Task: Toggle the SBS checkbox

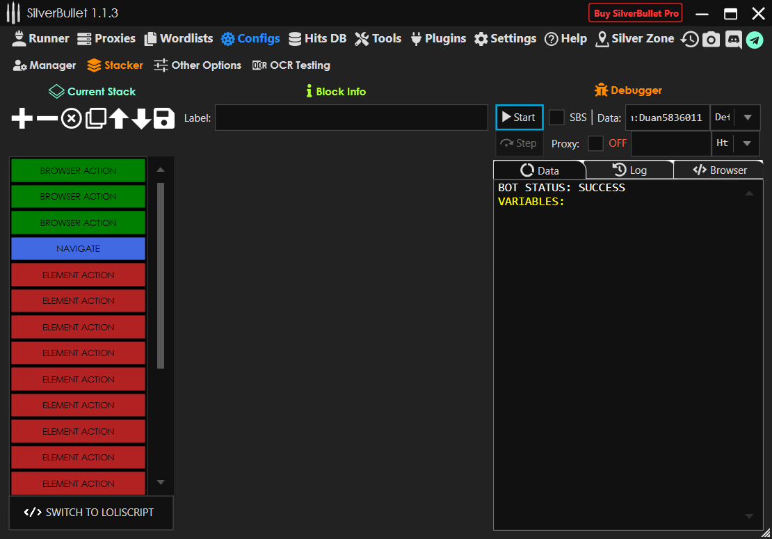Action: click(x=556, y=118)
